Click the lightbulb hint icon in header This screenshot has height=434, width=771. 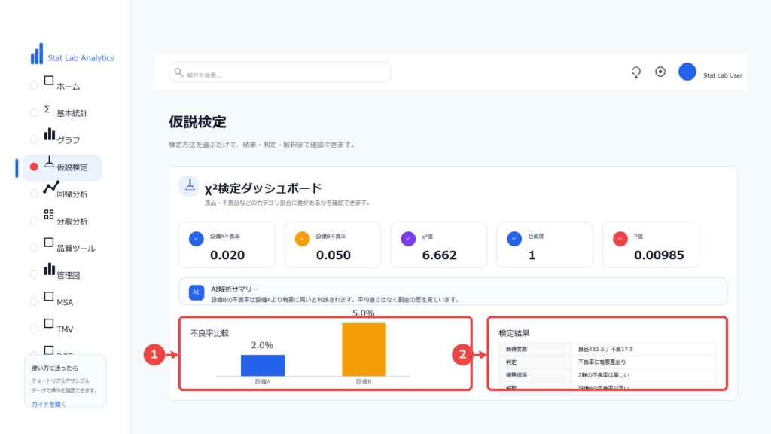pos(636,72)
